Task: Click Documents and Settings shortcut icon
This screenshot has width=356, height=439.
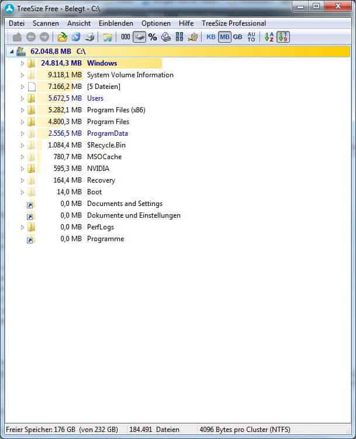Action: pos(30,205)
